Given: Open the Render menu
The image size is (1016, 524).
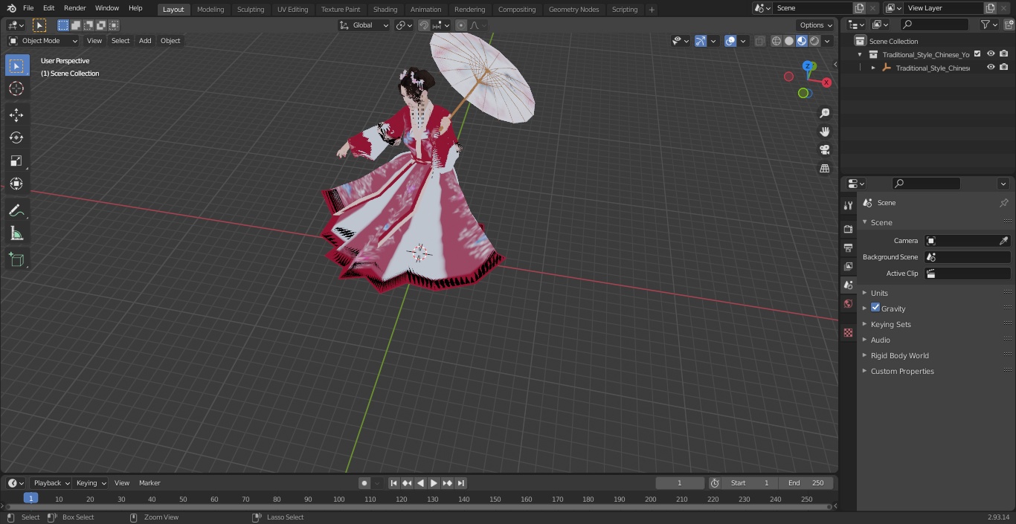Looking at the screenshot, I should [74, 8].
